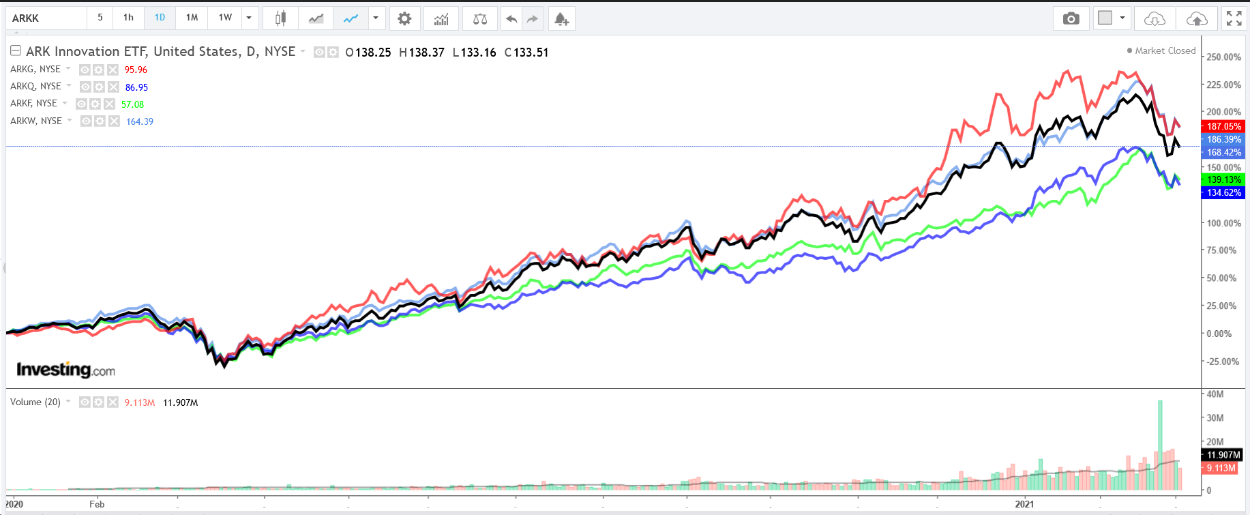Switch to 1h interval
This screenshot has width=1250, height=515.
point(128,18)
